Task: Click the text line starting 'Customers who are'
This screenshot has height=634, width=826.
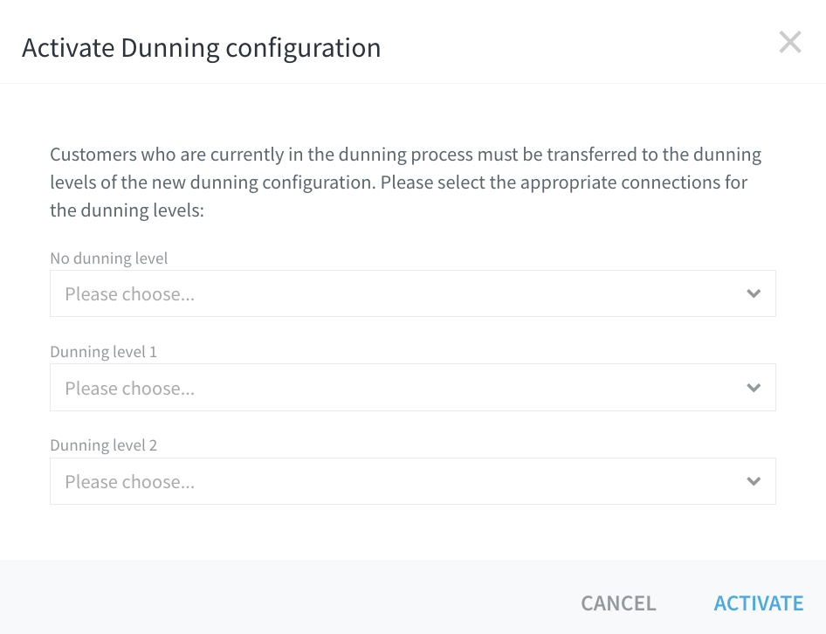Action: tap(406, 155)
